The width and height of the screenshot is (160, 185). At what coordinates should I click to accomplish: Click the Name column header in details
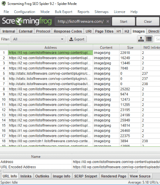click(36, 157)
